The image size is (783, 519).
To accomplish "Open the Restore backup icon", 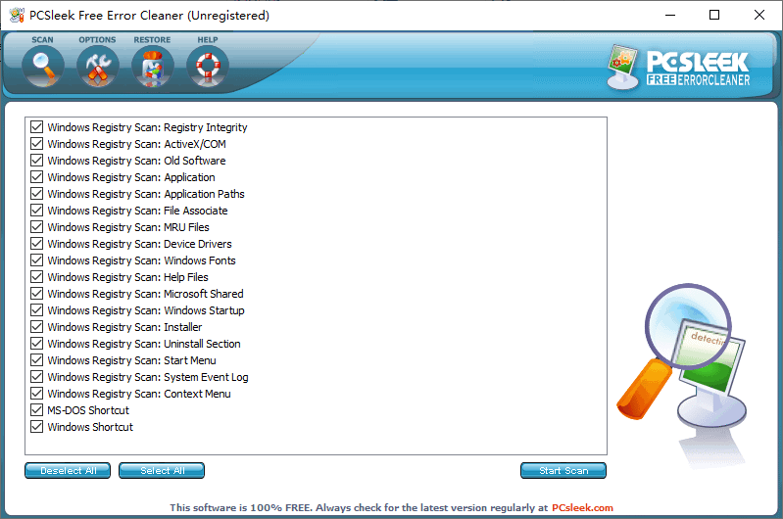I will pyautogui.click(x=153, y=66).
